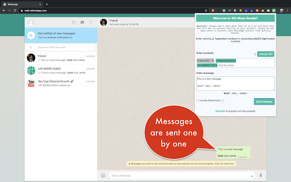
Task: Reload the WhatsApp web page
Action: 15,10
